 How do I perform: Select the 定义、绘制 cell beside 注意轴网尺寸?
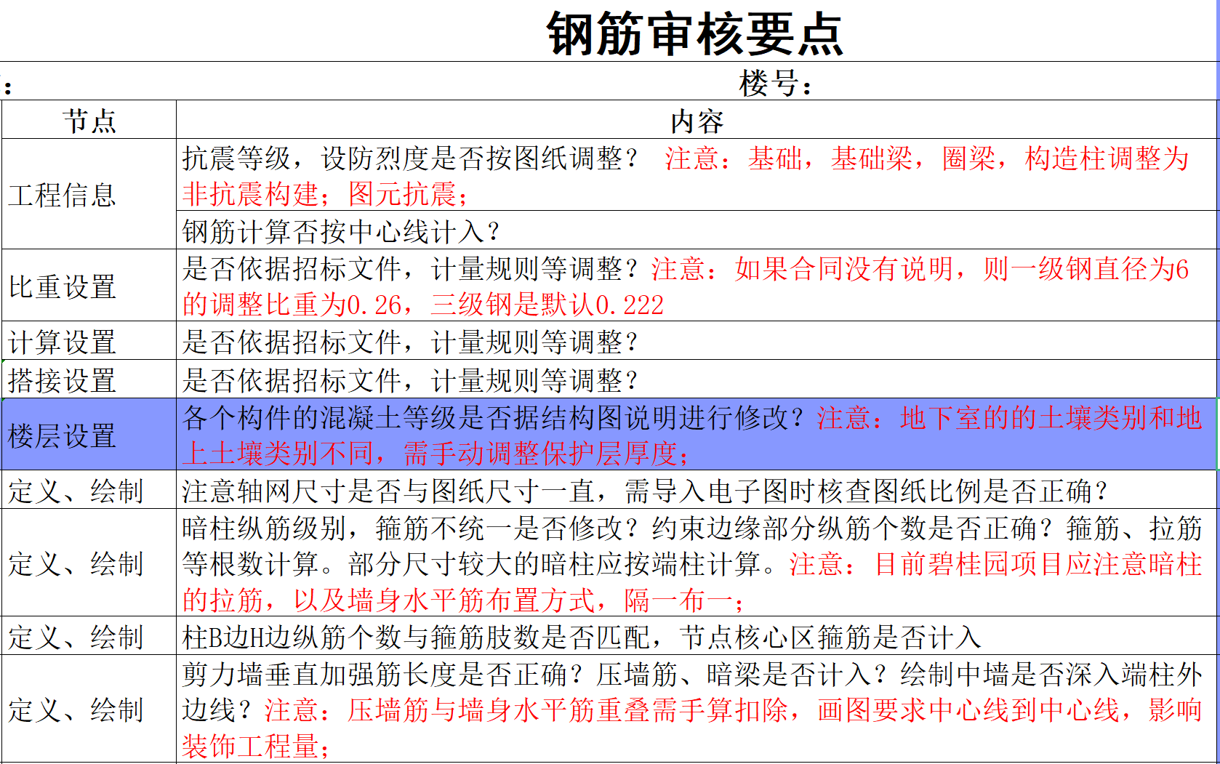tap(89, 490)
